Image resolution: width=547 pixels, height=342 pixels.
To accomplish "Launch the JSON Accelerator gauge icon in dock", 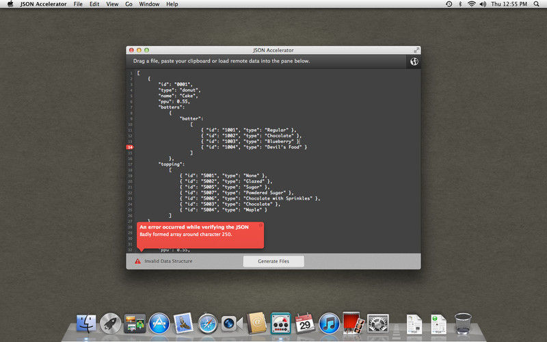I will (x=281, y=323).
